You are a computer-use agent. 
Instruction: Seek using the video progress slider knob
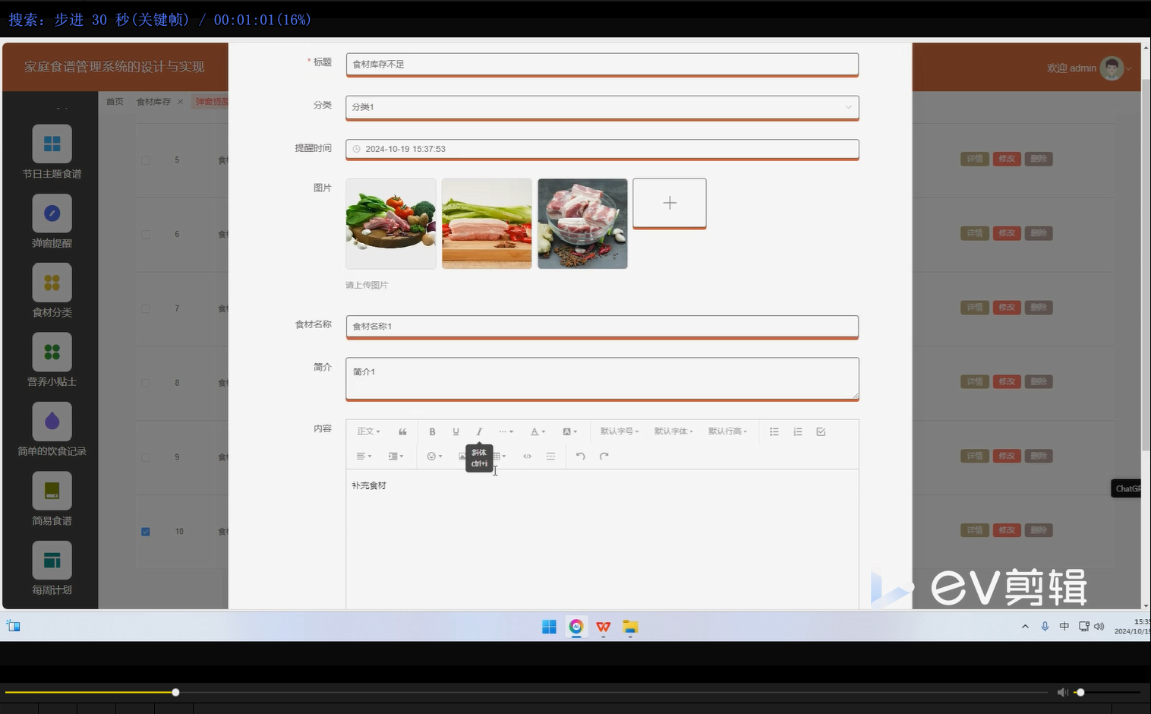click(x=175, y=692)
